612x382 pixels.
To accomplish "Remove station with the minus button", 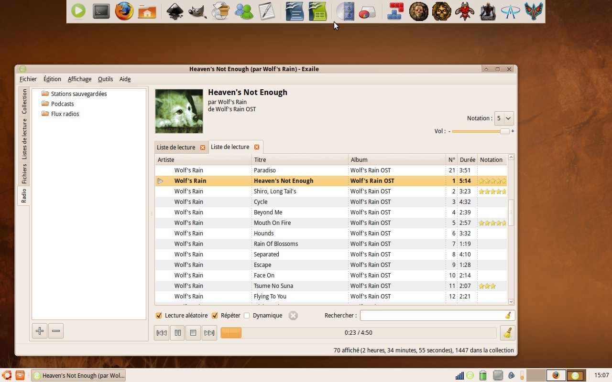I will click(56, 330).
